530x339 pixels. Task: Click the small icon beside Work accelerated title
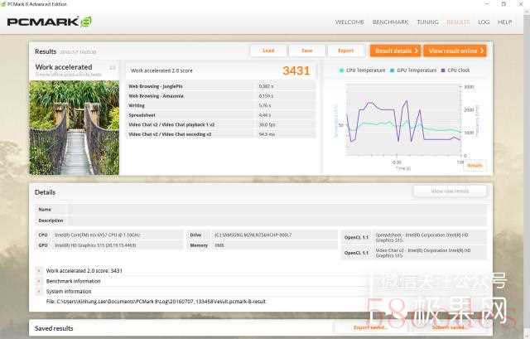tap(113, 67)
